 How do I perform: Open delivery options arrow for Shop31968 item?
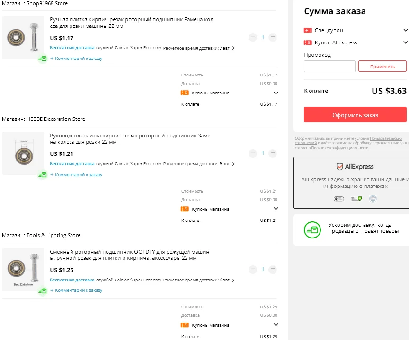[x=233, y=48]
